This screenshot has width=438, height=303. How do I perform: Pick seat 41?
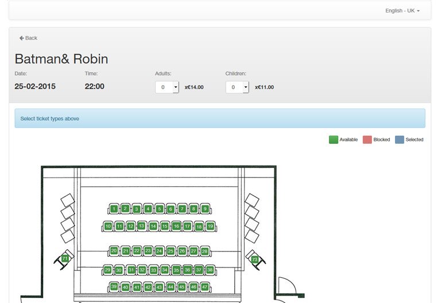pyautogui.click(x=137, y=287)
